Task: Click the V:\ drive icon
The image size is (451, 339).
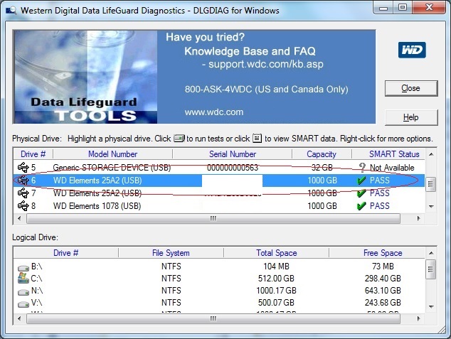Action: (x=23, y=304)
